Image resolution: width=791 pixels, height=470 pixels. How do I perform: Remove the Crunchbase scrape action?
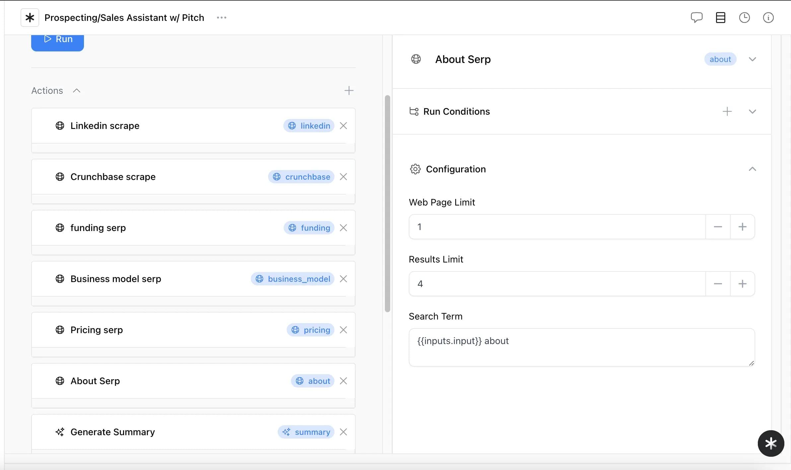(343, 177)
